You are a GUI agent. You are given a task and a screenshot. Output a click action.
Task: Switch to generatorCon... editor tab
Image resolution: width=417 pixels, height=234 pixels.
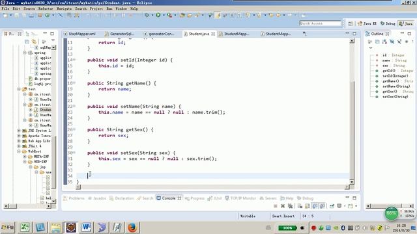[159, 34]
